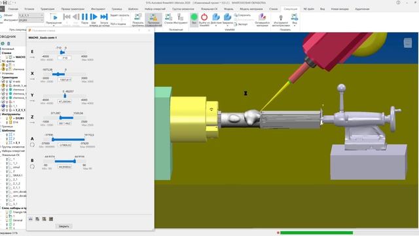
Task: Click the Pause simulation button
Action: 84,17
